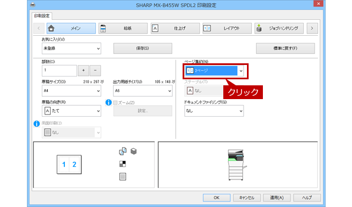352x207 pixels.
Task: Open the ドキュメントファイリング dropdown
Action: [x=214, y=111]
